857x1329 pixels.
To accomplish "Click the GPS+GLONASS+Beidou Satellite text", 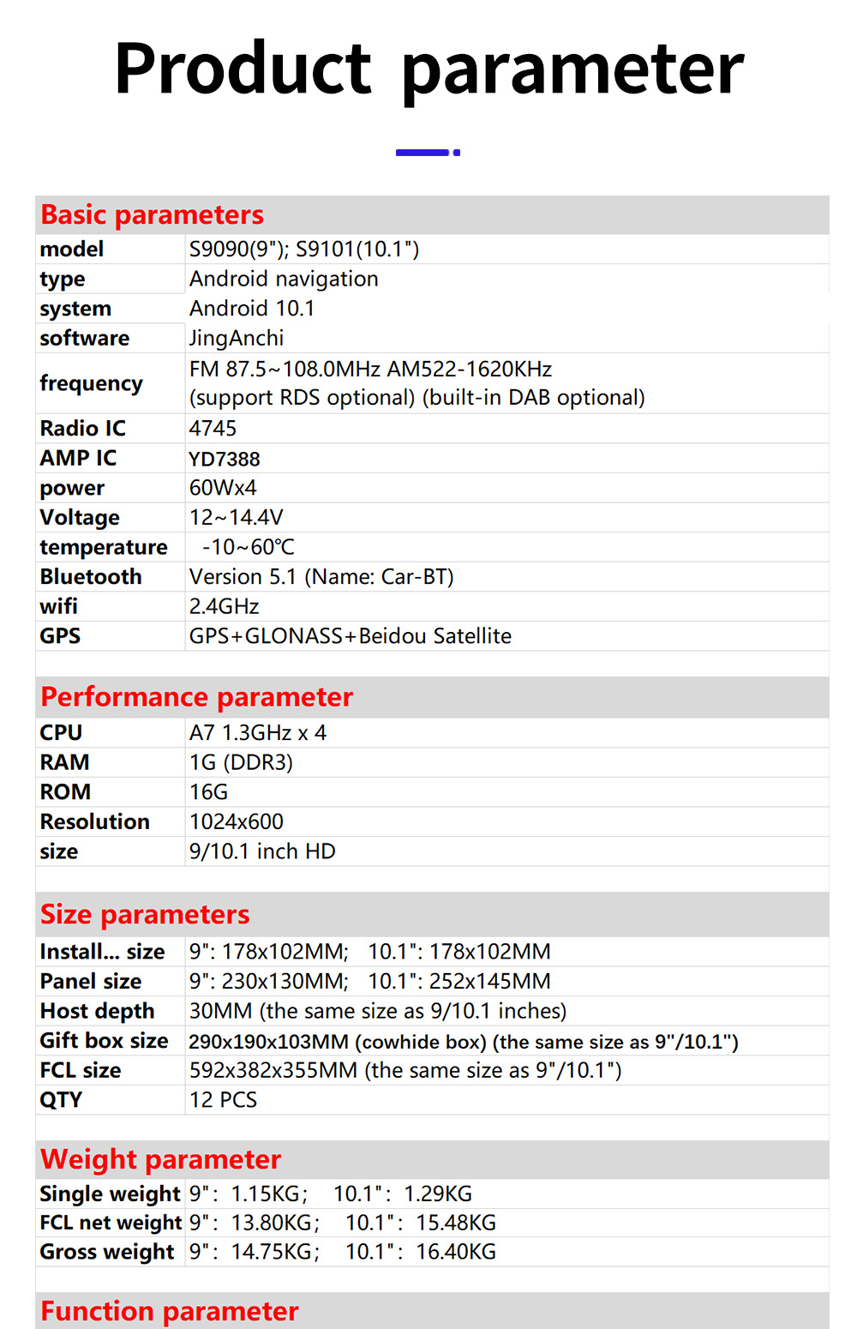I will click(351, 636).
